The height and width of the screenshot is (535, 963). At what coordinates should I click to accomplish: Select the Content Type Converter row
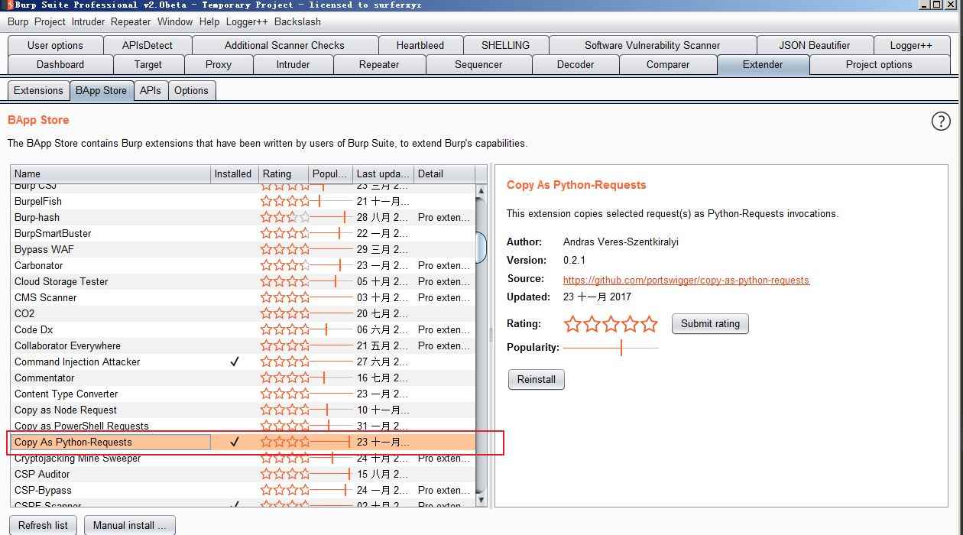[x=243, y=394]
